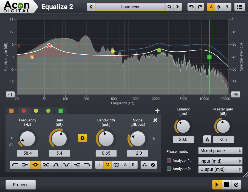This screenshot has height=192, width=248.
Task: Toggle the global bypass button beside stop
Action: click(x=236, y=185)
